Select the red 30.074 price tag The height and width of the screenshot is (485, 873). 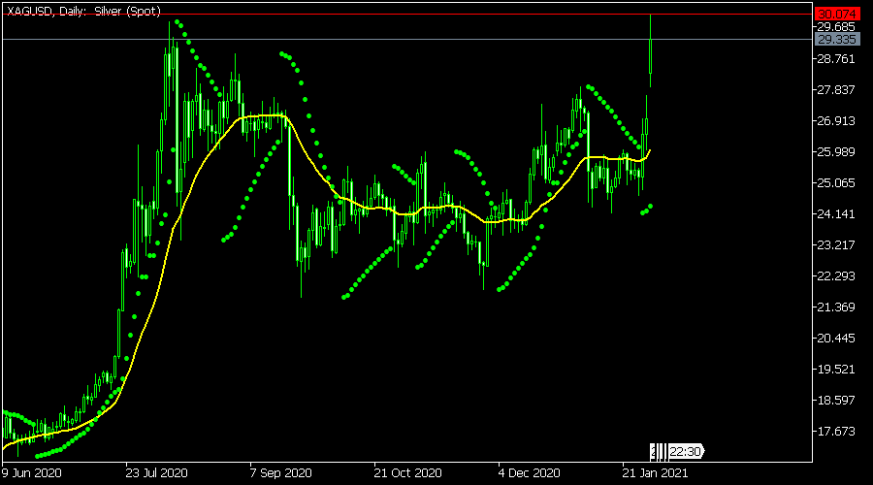tap(836, 14)
